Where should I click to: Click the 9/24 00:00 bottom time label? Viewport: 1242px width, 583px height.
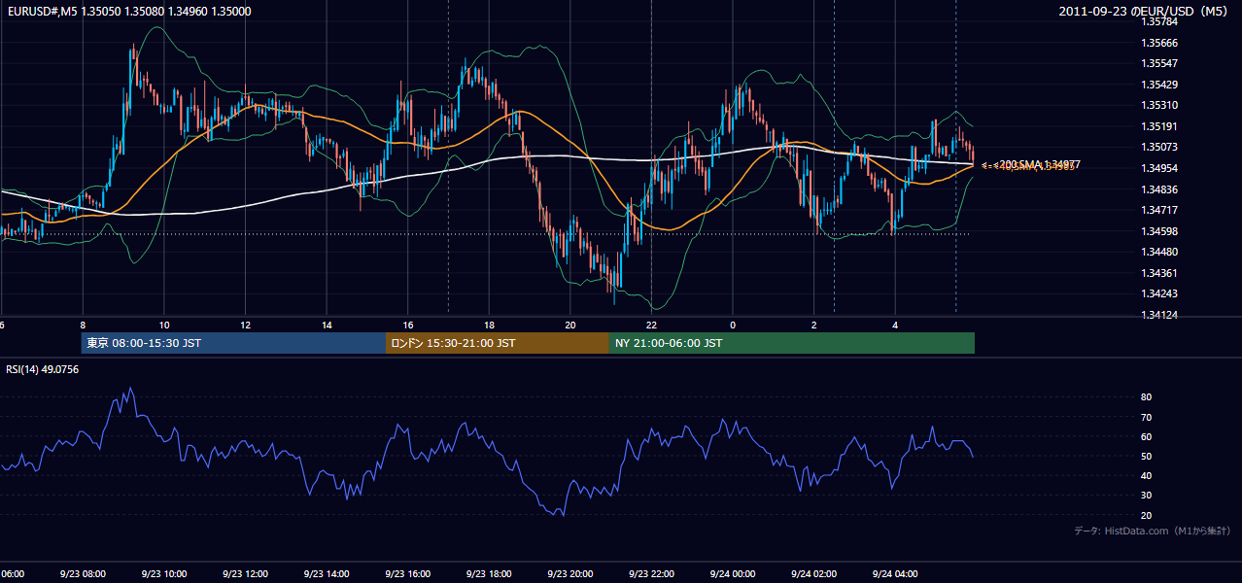[732, 574]
